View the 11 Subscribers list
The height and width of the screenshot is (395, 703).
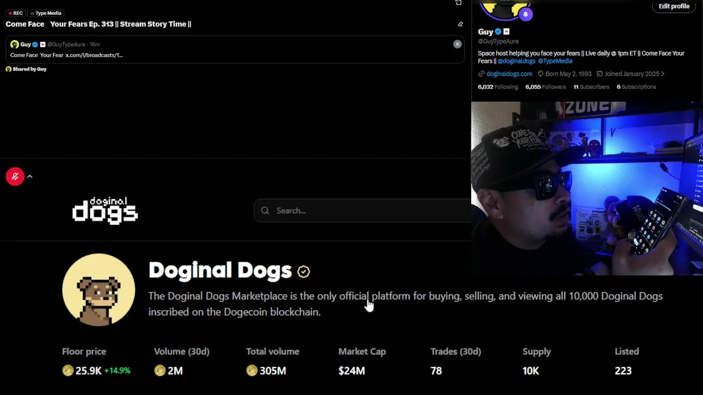pos(591,87)
